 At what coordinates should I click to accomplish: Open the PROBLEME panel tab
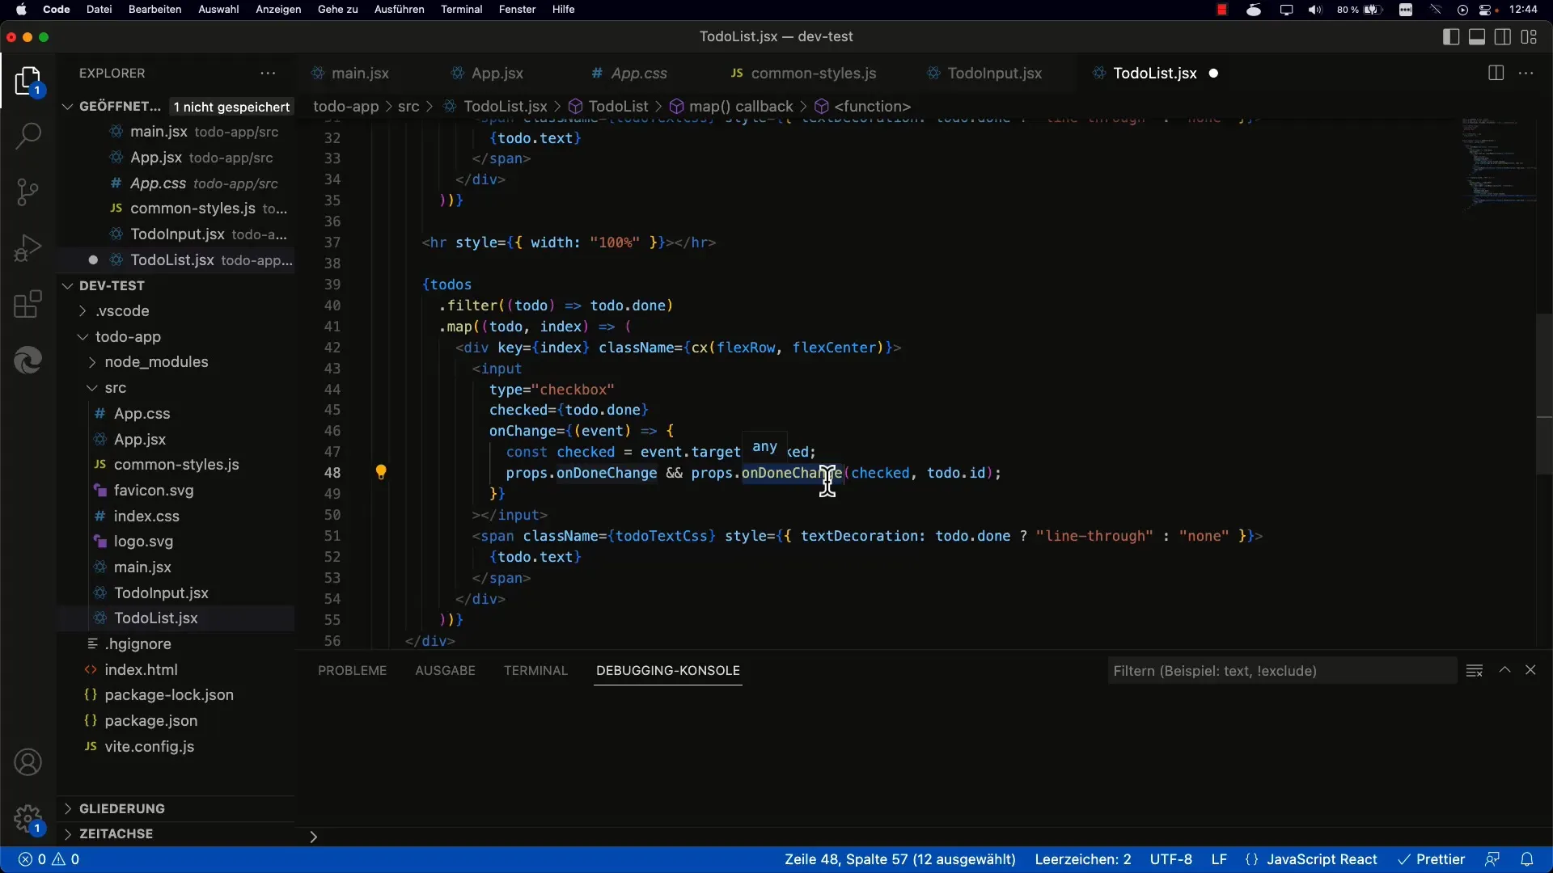pyautogui.click(x=352, y=670)
